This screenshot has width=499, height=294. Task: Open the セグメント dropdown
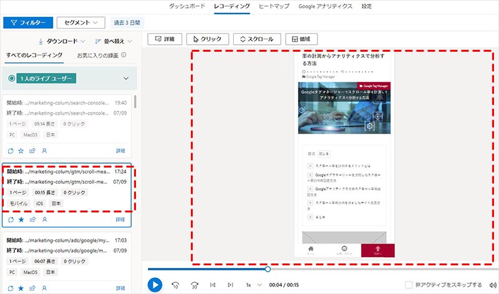pos(81,22)
